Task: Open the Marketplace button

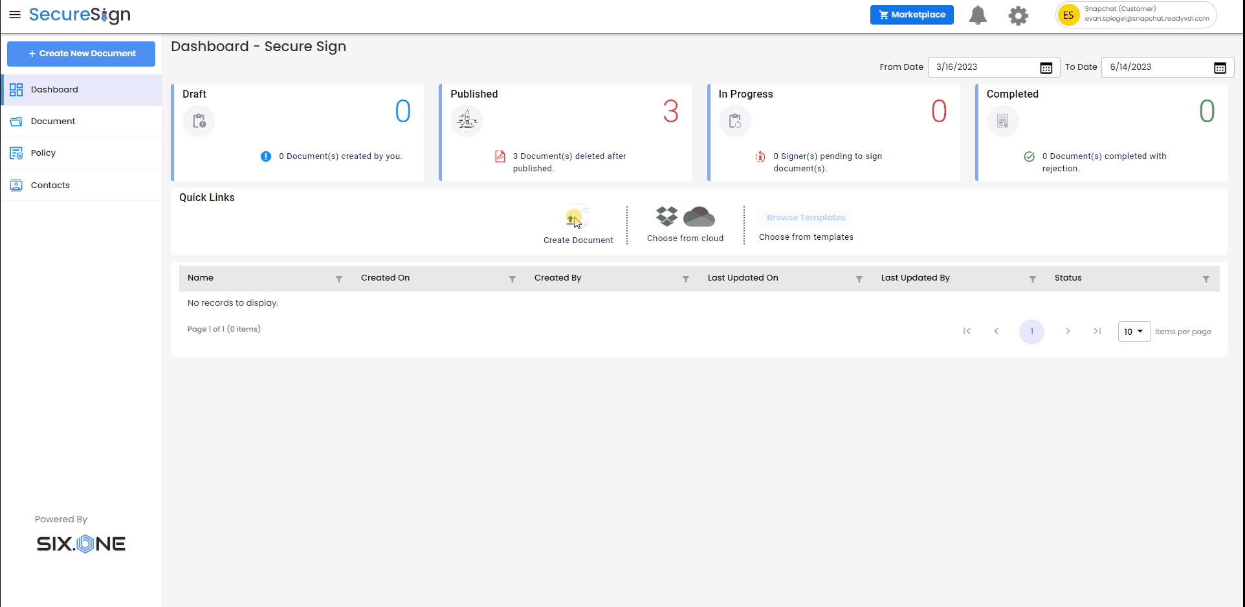Action: pyautogui.click(x=911, y=15)
